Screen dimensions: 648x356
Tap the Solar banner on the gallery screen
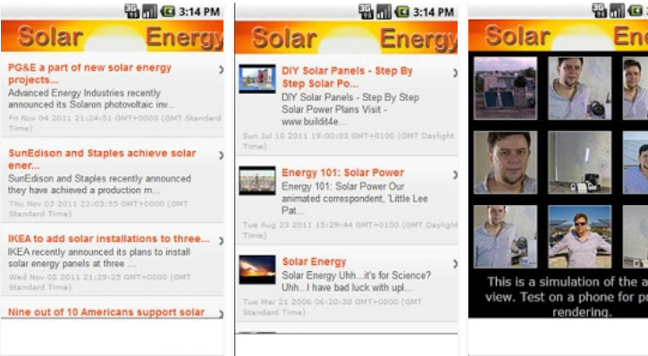pyautogui.click(x=559, y=36)
